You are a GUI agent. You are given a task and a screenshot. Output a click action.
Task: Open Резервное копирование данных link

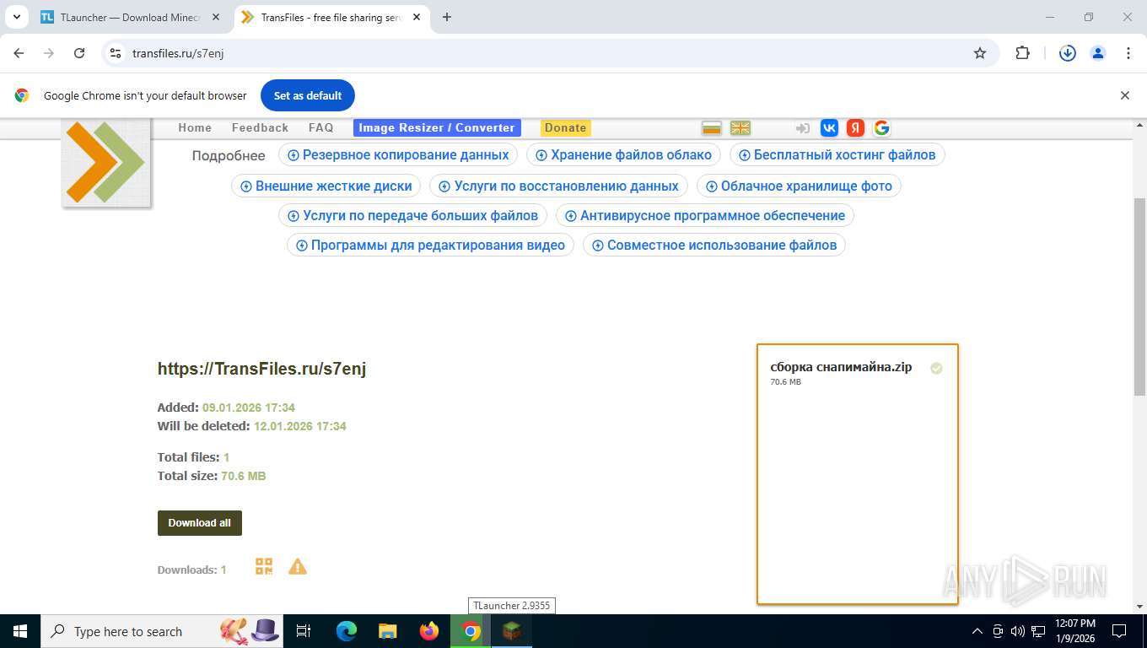tap(398, 155)
